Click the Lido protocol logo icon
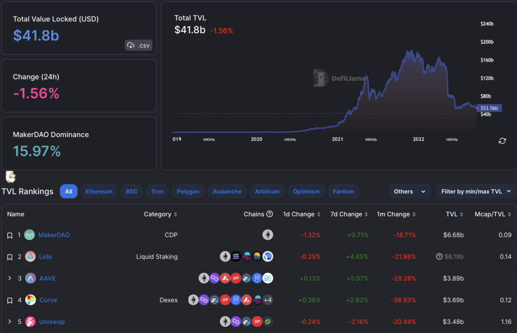 pos(30,257)
